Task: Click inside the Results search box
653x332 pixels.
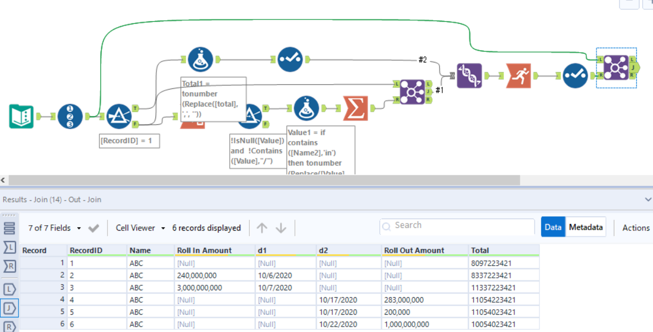Action: (x=456, y=225)
